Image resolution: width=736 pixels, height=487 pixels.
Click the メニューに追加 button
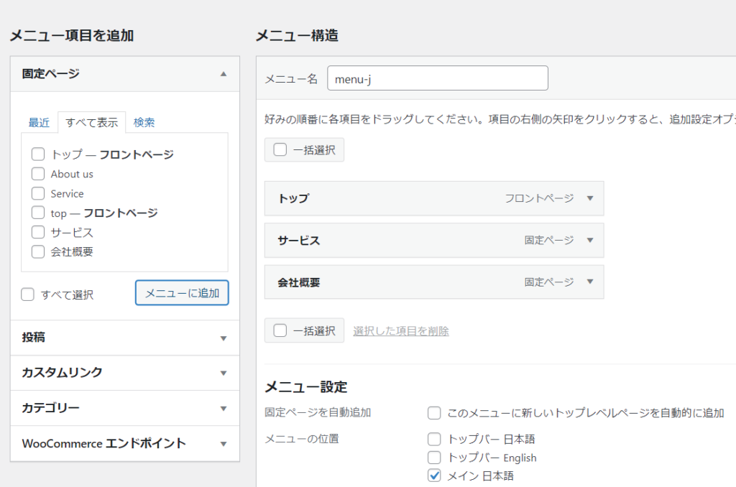pos(182,293)
